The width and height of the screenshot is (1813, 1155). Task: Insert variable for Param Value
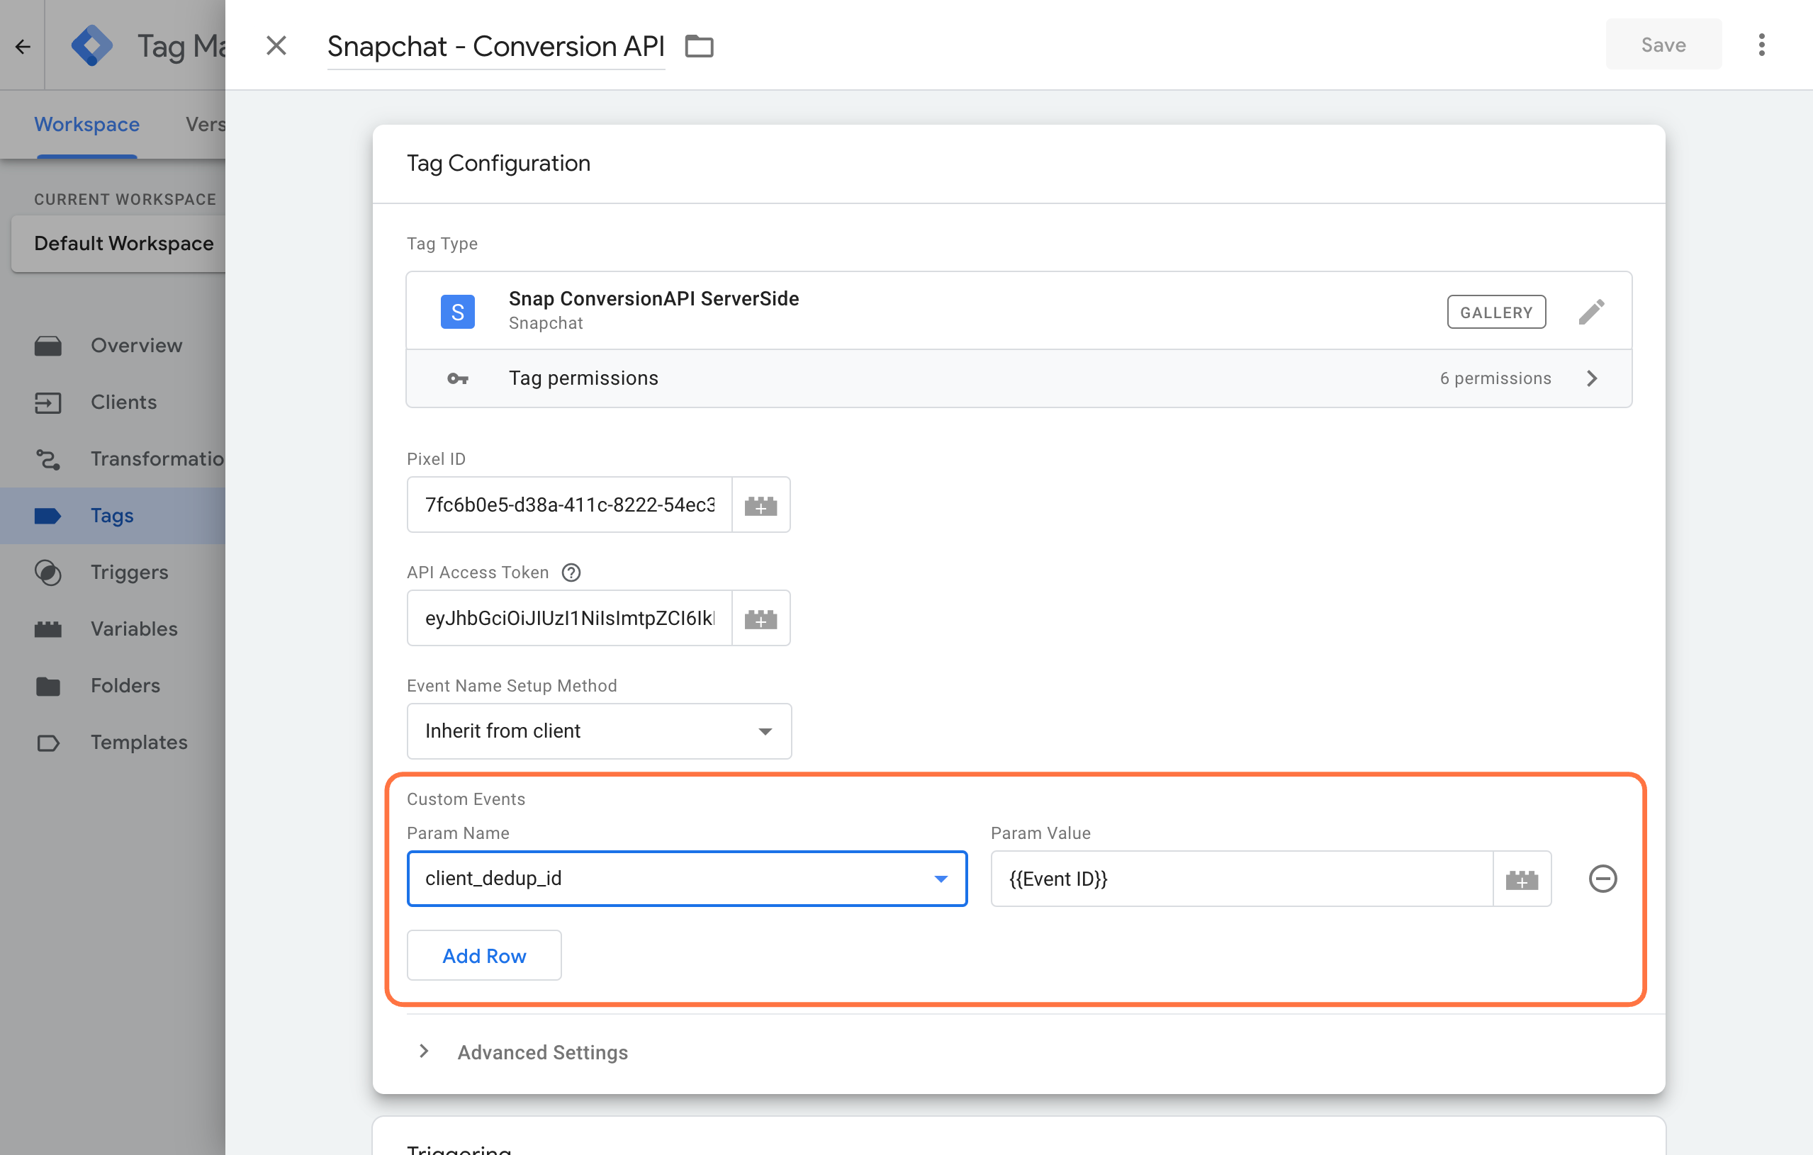(1522, 879)
